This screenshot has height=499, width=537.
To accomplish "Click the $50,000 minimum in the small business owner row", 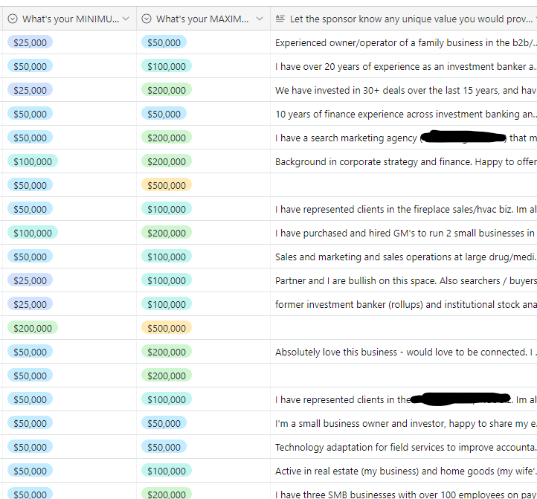I will click(x=30, y=423).
